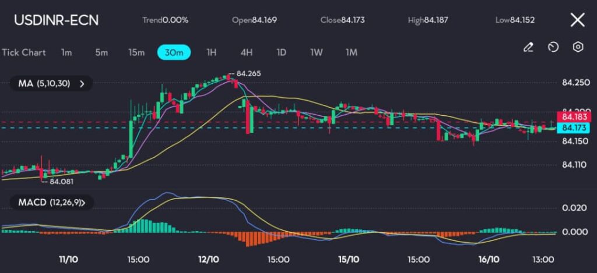The width and height of the screenshot is (597, 273).
Task: Select the drawing pencil tool
Action: [528, 47]
